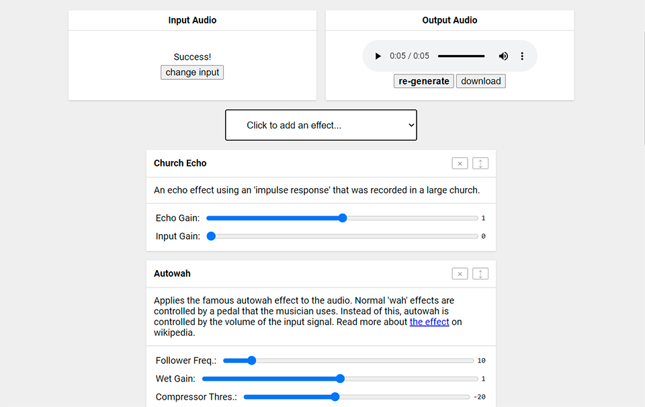The height and width of the screenshot is (407, 645).
Task: Click the Autowah reorder arrows icon
Action: point(480,273)
